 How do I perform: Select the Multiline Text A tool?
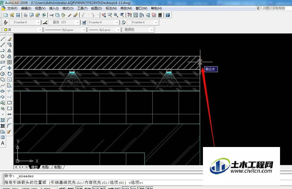click(3, 143)
